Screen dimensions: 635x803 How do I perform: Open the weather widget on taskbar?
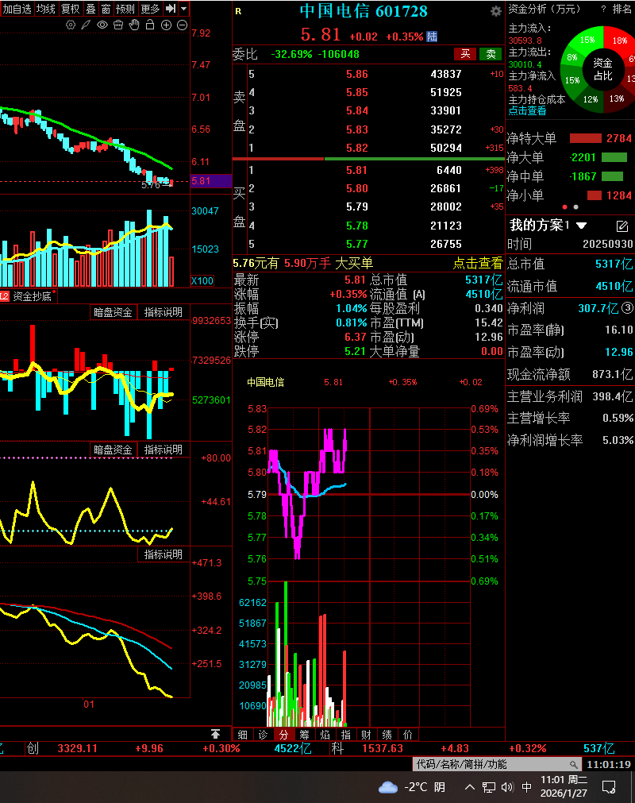411,787
